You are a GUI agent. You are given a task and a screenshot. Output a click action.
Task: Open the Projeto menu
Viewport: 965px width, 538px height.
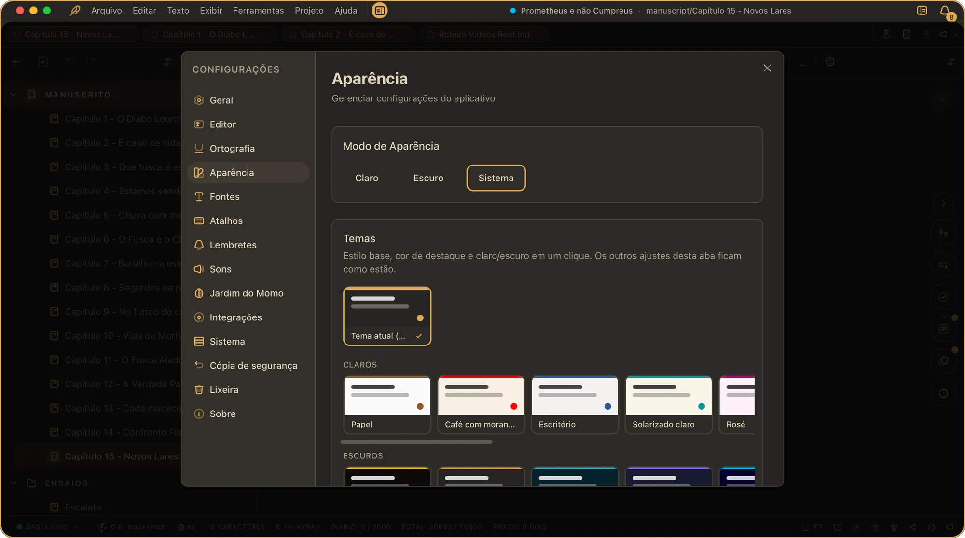[x=309, y=11]
